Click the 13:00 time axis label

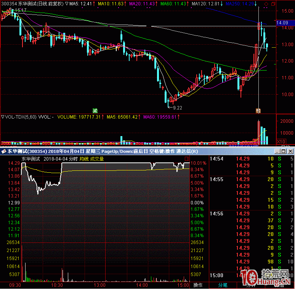[x=99, y=285]
